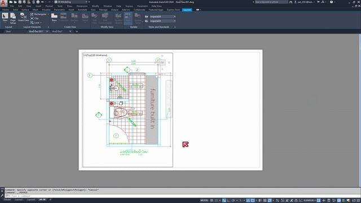Click New drawing in Quick Access toolbar
This screenshot has width=361, height=203.
click(x=11, y=2)
